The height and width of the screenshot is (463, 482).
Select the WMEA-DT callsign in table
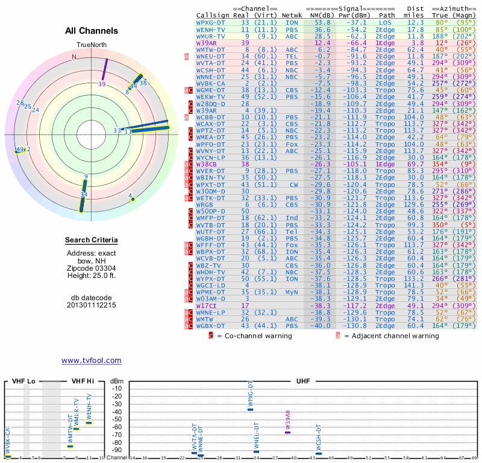210,137
